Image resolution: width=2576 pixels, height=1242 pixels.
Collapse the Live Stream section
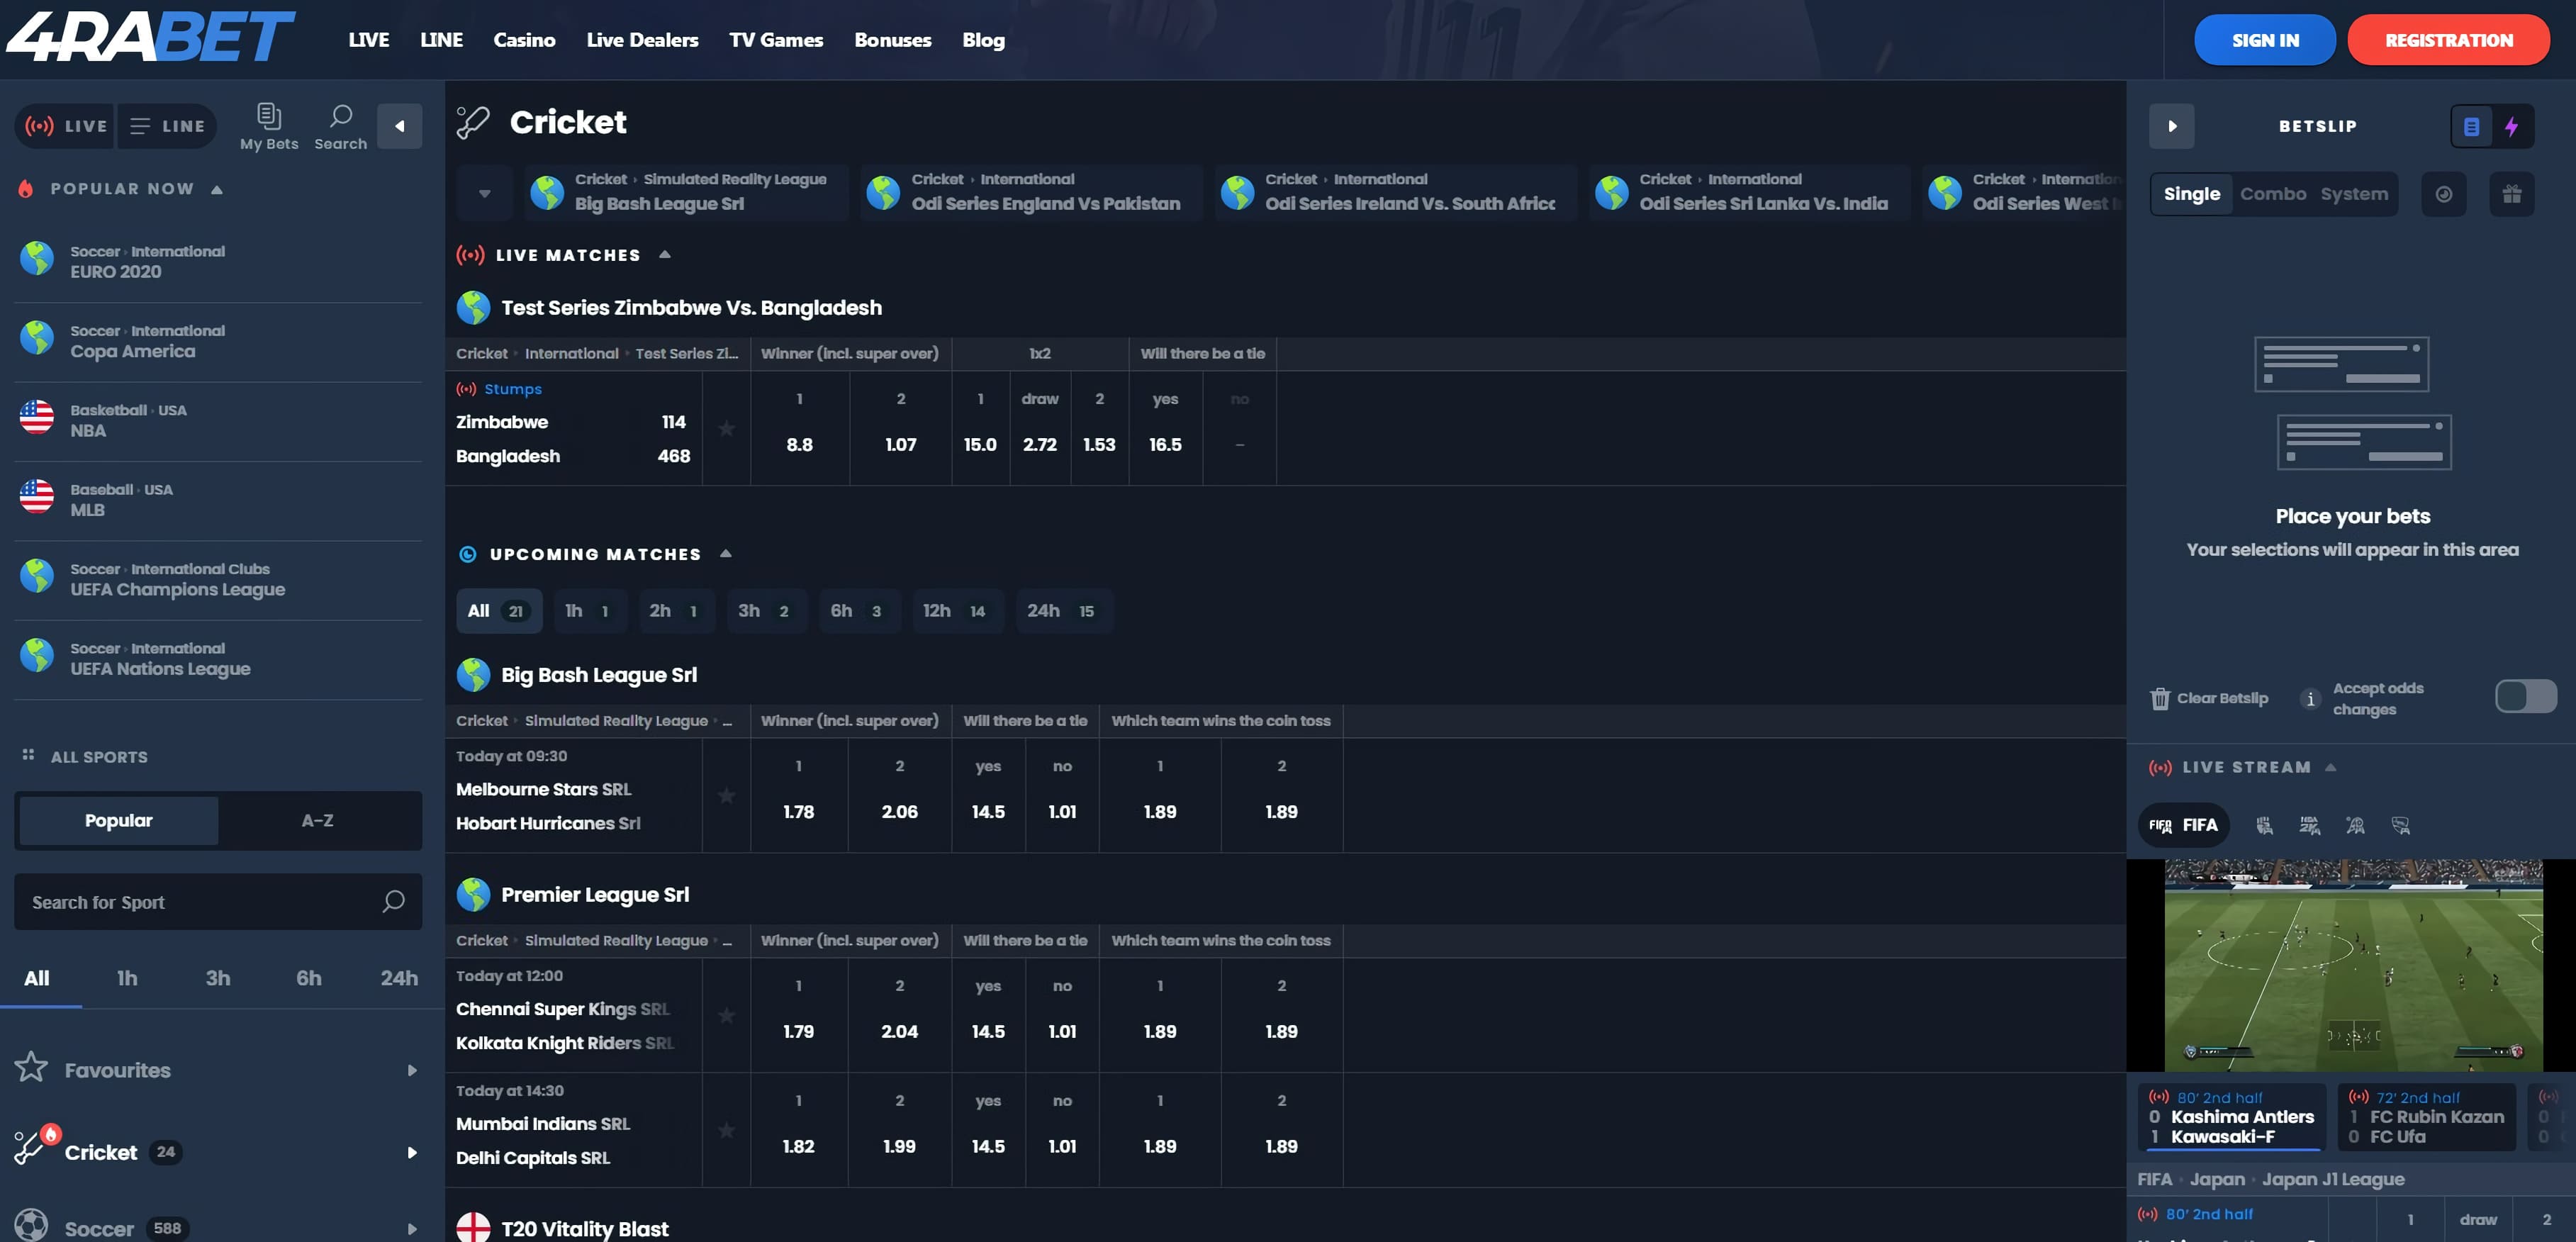click(x=2330, y=767)
